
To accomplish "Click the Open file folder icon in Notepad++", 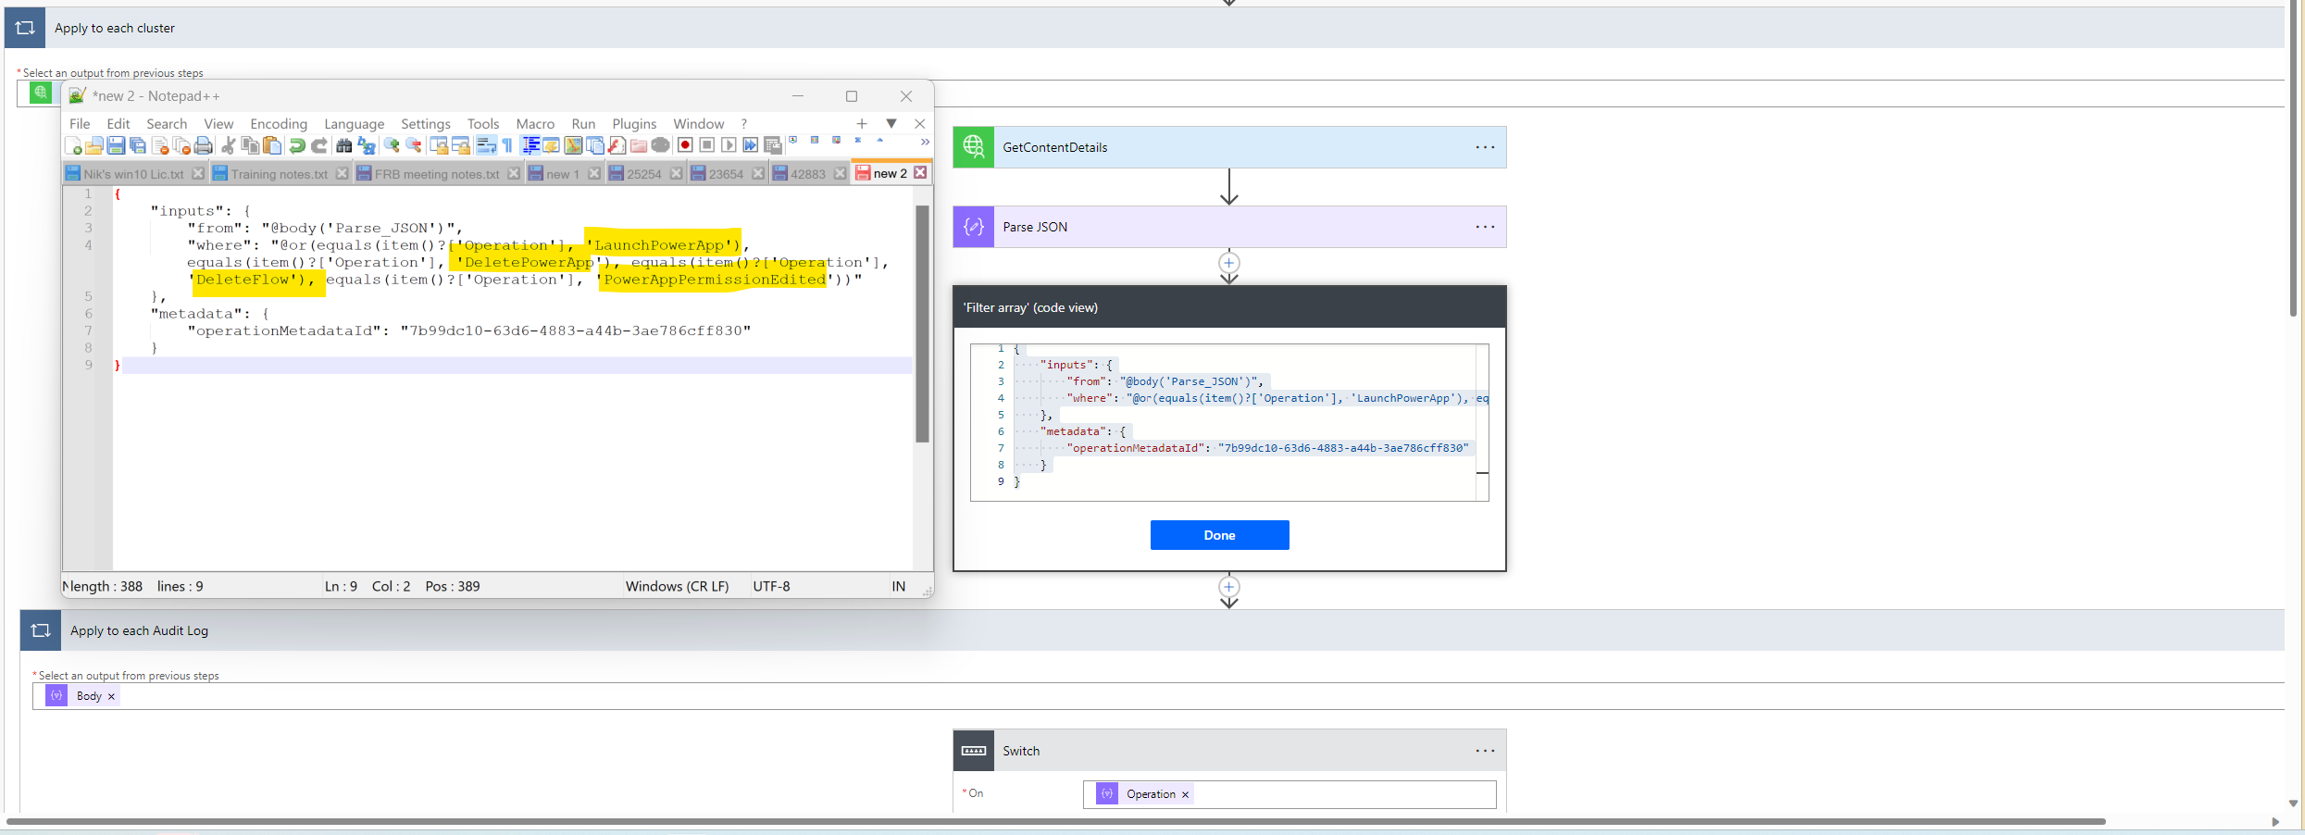I will coord(94,145).
